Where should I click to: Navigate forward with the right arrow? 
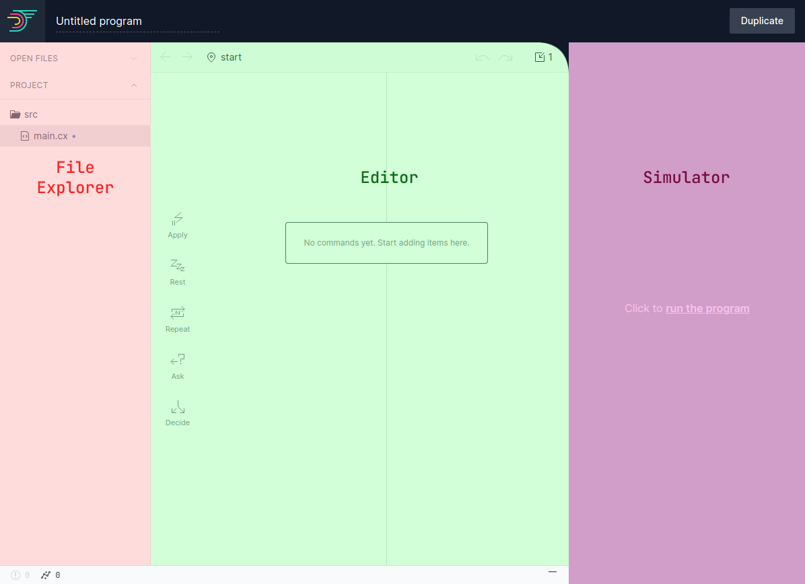(187, 57)
